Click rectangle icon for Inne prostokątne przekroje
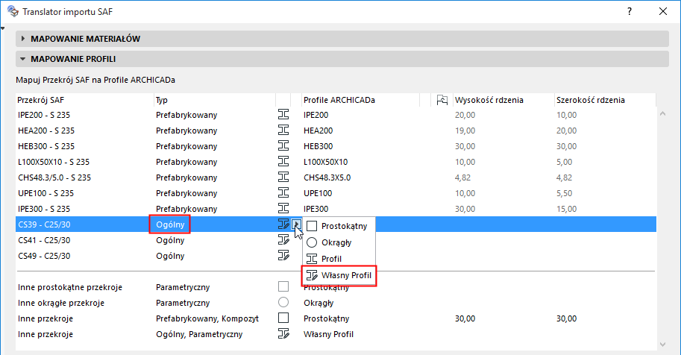The height and width of the screenshot is (355, 681). (283, 287)
